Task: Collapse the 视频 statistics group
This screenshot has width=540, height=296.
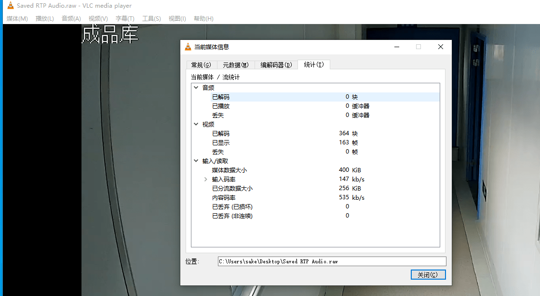Action: [196, 124]
